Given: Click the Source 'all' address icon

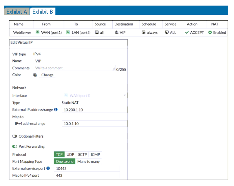Looking at the screenshot, I should 97,32.
